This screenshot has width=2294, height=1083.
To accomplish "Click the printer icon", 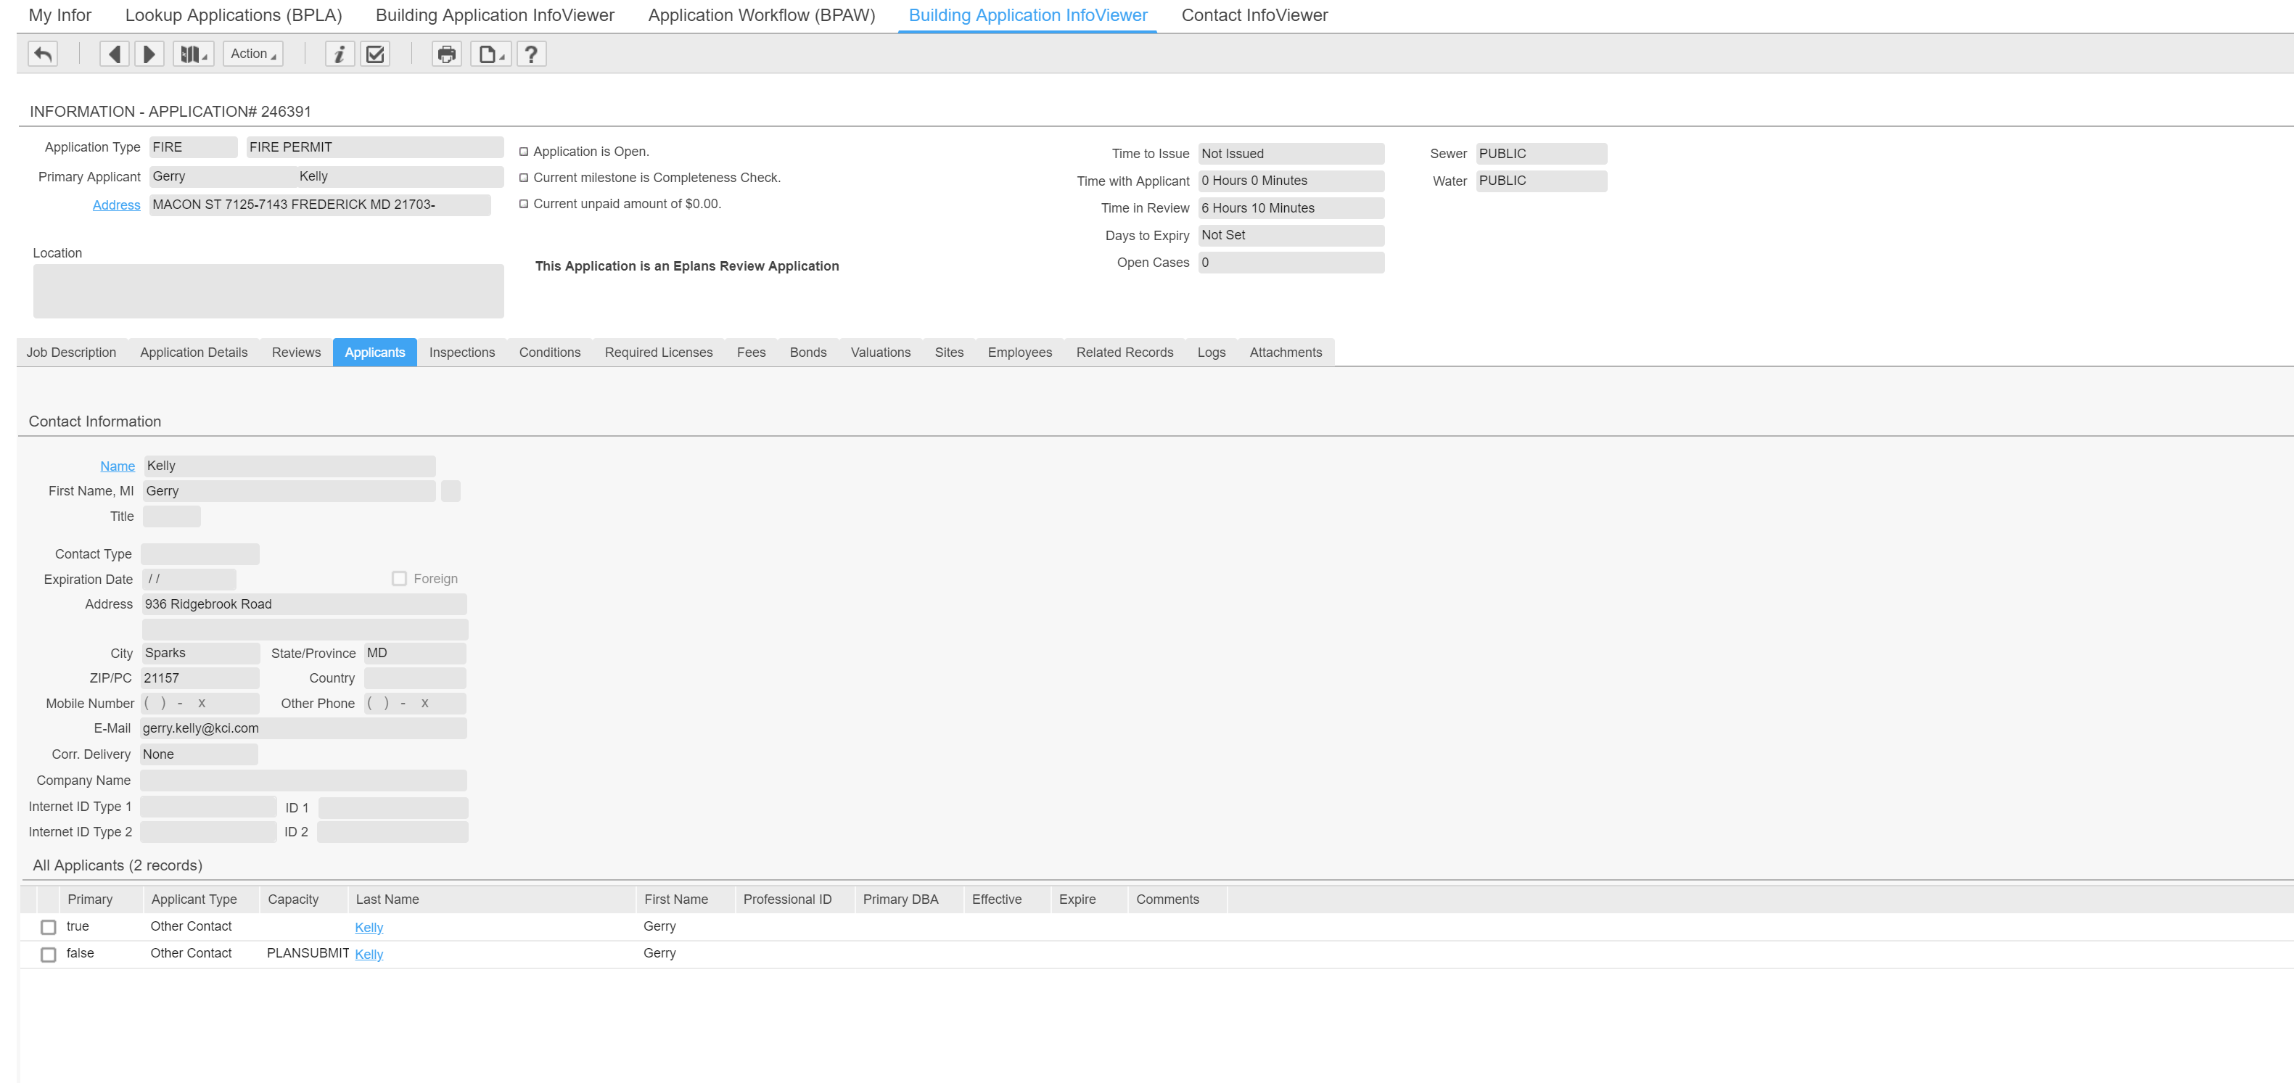I will pos(447,54).
